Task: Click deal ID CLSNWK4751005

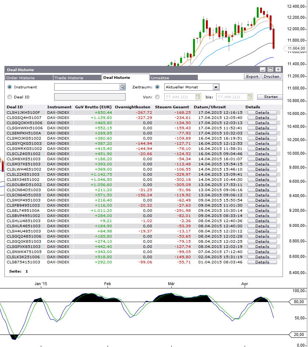Action: [24, 252]
